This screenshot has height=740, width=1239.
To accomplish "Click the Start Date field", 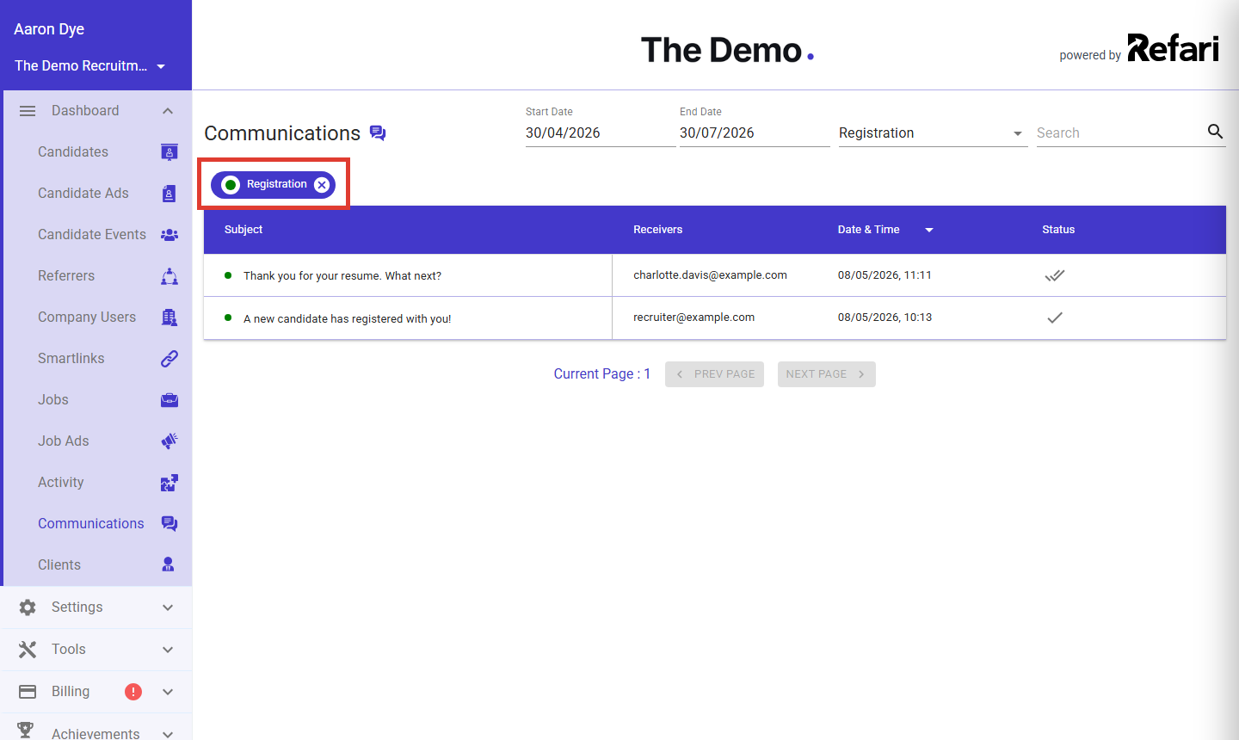I will 601,133.
